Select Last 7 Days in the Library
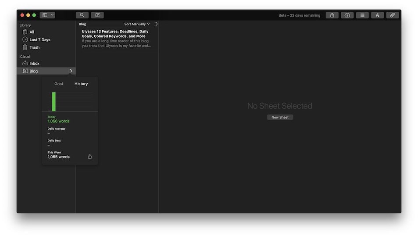This screenshot has width=418, height=237. [39, 40]
